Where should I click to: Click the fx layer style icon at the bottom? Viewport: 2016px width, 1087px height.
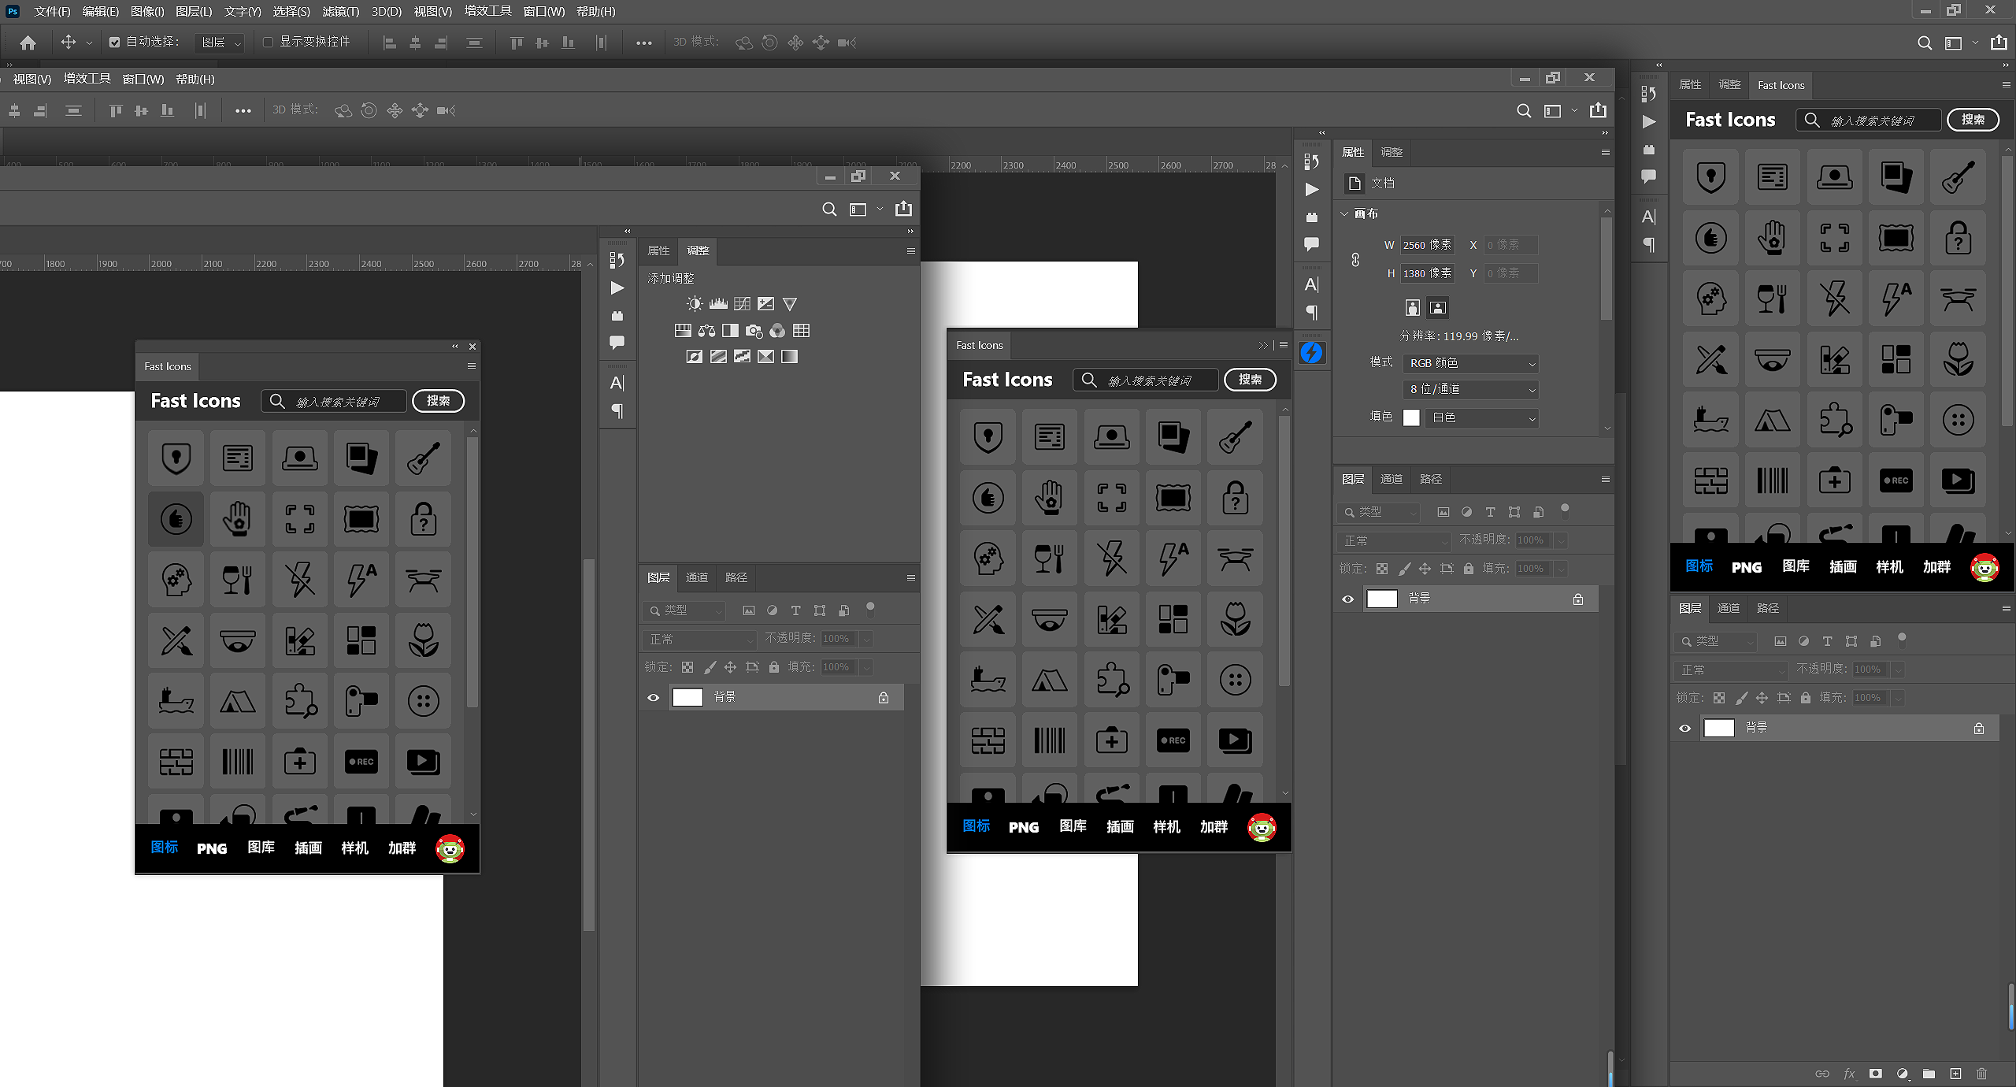click(x=1849, y=1073)
